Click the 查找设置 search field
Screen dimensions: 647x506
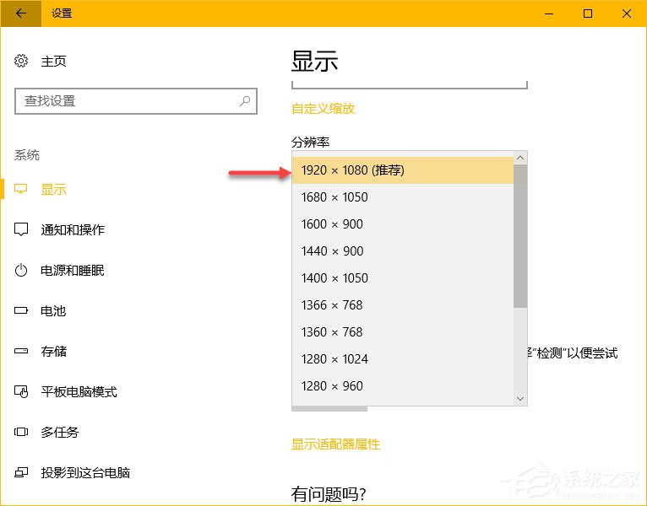tap(136, 101)
